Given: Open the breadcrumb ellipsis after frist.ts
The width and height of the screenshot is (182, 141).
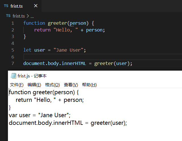Looking at the screenshot, I should [32, 16].
